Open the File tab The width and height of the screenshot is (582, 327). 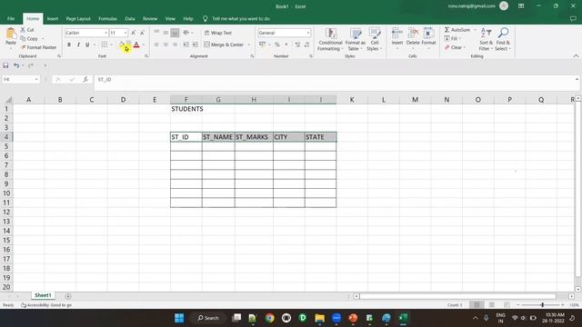click(x=11, y=18)
